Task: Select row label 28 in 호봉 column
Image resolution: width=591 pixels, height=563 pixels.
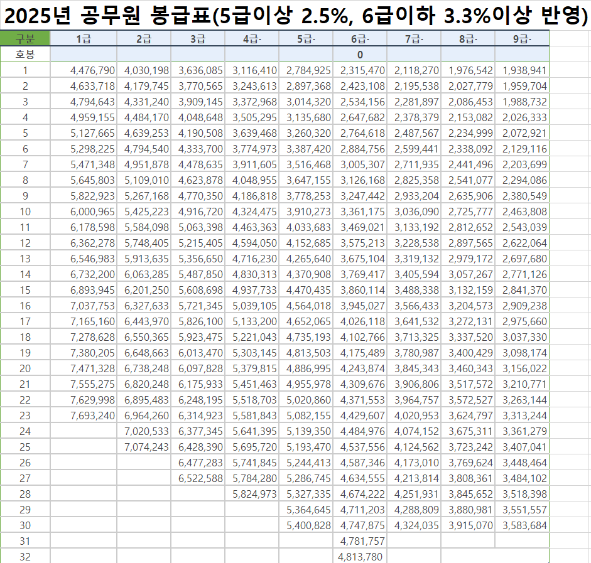Action: pyautogui.click(x=25, y=494)
